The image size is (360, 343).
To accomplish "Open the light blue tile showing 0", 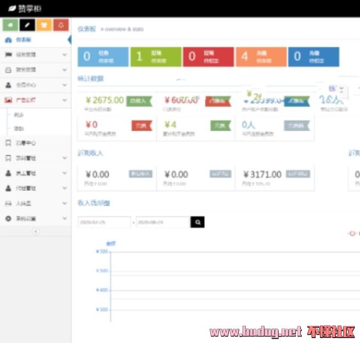I will (x=103, y=57).
